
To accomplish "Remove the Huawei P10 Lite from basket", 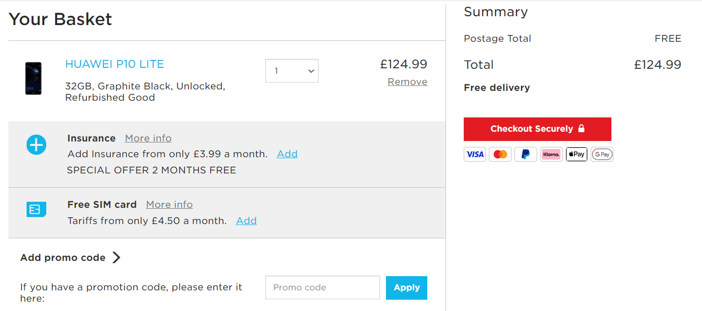I will (408, 82).
